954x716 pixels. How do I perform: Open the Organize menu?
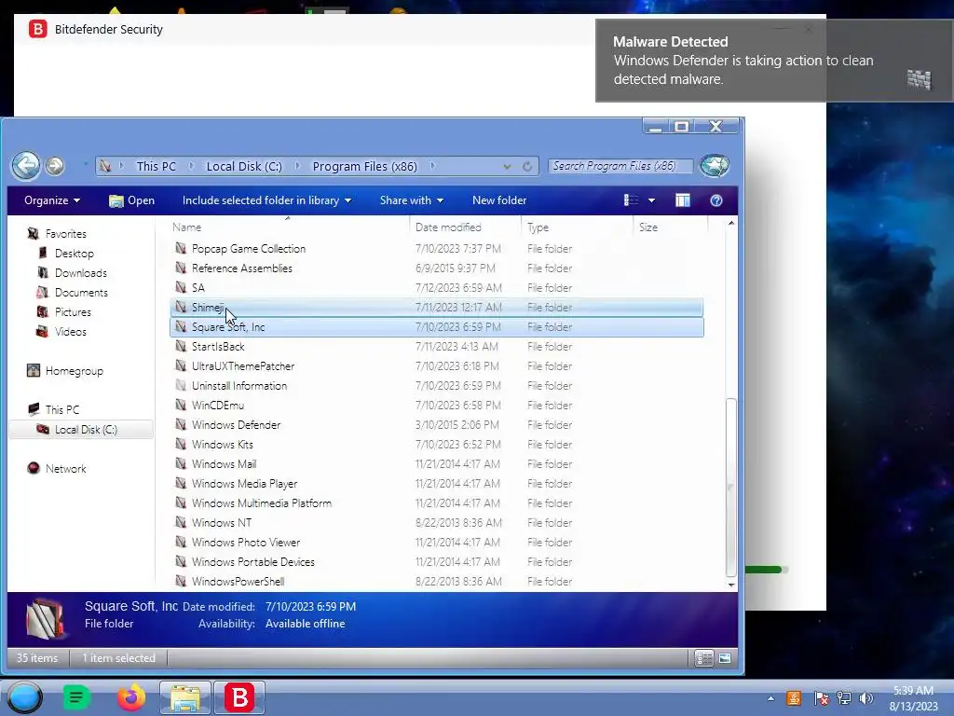coord(52,200)
